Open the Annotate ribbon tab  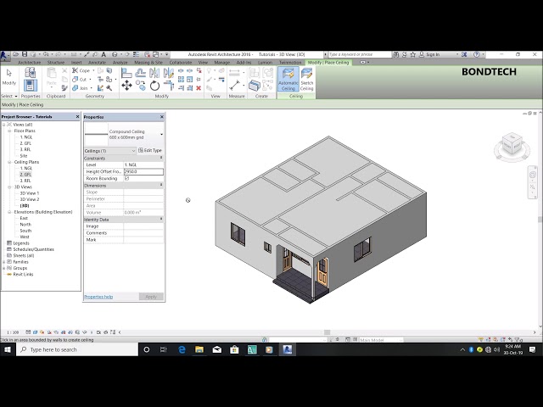pyautogui.click(x=97, y=63)
